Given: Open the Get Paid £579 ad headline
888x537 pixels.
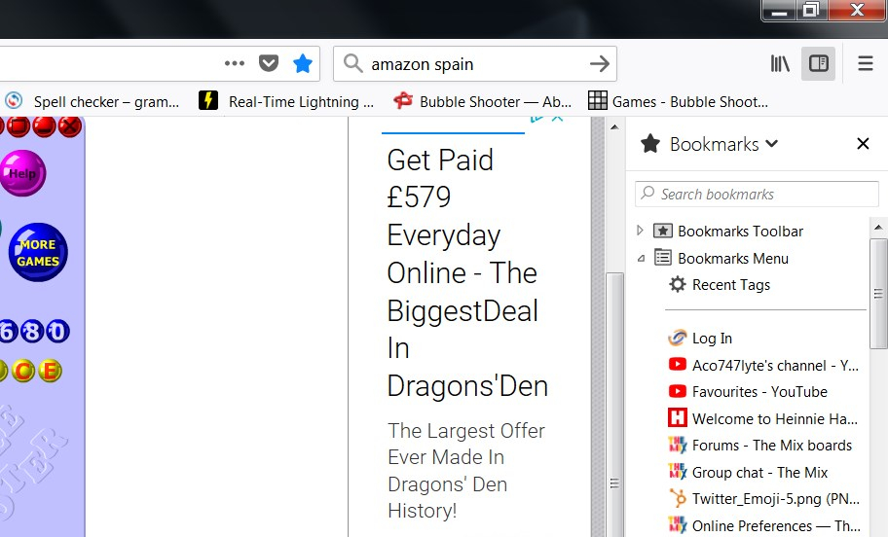Looking at the screenshot, I should (x=467, y=272).
